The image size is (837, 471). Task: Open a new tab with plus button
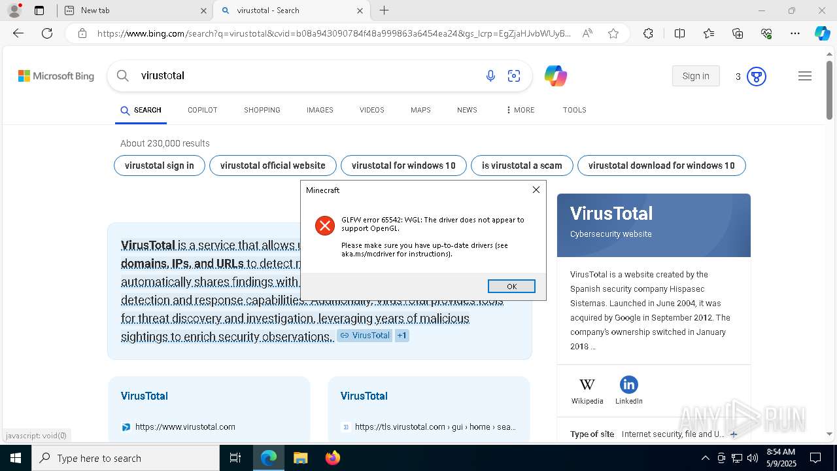coord(384,10)
